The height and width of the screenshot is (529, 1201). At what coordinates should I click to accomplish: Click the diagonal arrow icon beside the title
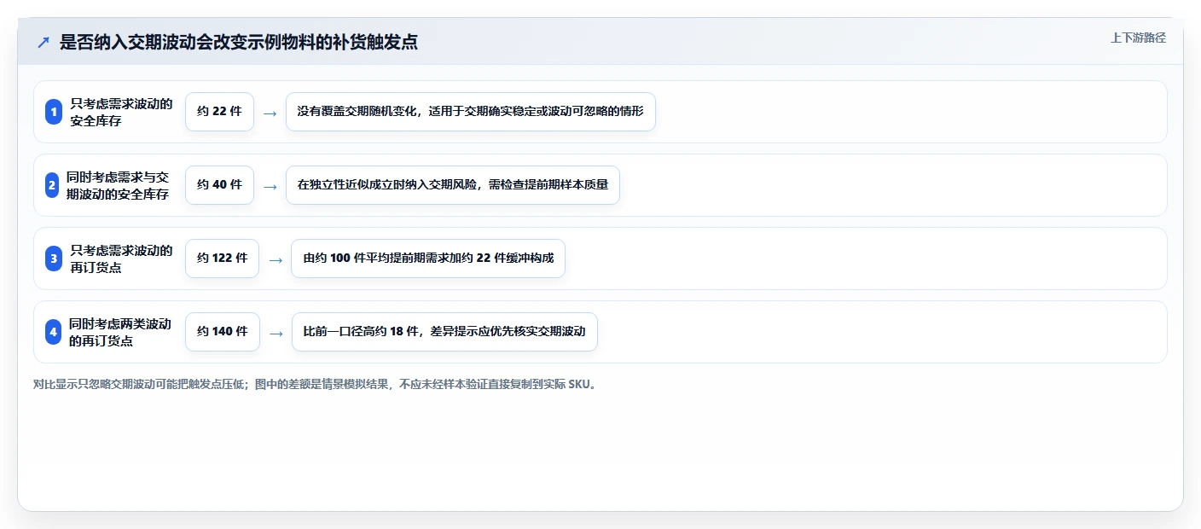44,42
